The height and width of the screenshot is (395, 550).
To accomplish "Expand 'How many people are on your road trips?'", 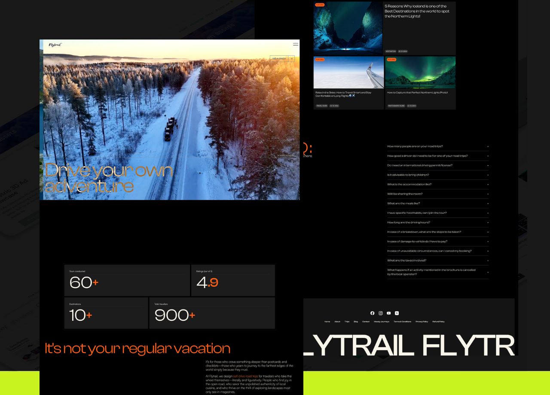I will (437, 146).
